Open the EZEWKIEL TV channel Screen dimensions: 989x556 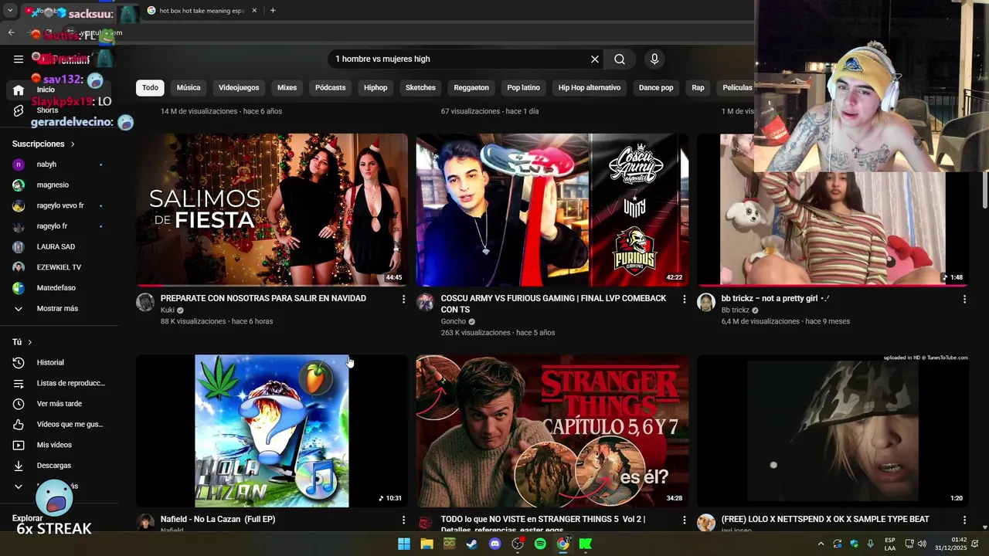pos(59,267)
